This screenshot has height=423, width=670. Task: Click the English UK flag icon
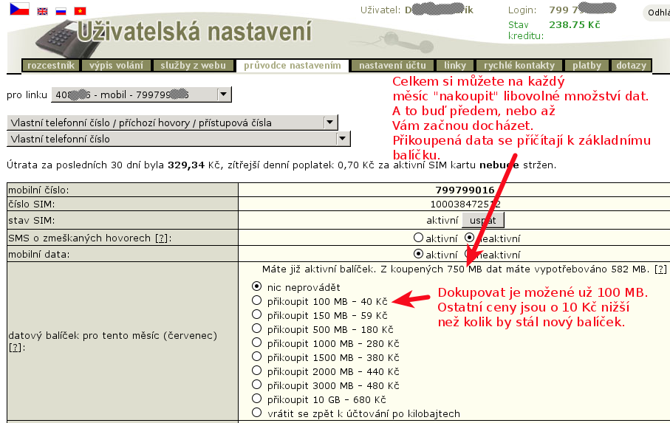[x=43, y=11]
